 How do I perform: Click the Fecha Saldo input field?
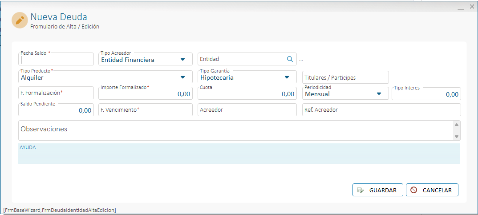pos(56,59)
